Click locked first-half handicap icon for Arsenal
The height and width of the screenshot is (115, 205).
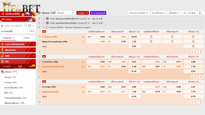point(151,37)
